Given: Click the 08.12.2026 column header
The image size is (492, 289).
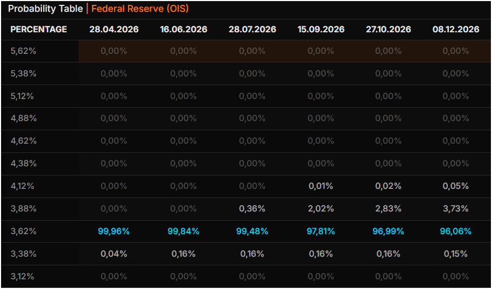Looking at the screenshot, I should tap(455, 29).
